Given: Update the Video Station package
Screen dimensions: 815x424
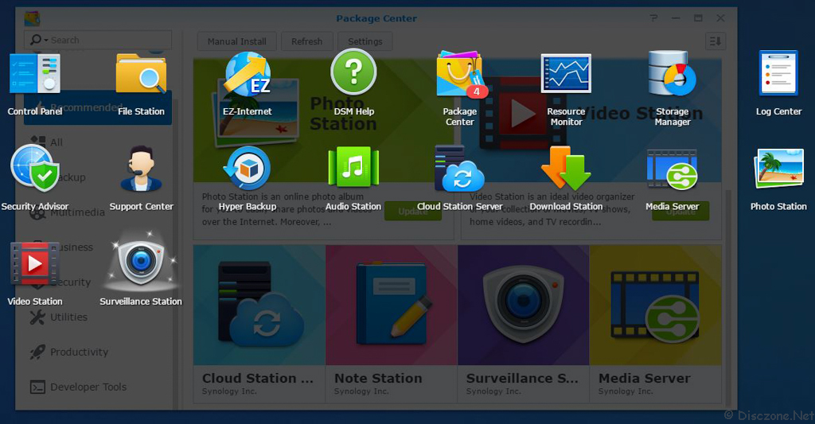Looking at the screenshot, I should pos(680,211).
